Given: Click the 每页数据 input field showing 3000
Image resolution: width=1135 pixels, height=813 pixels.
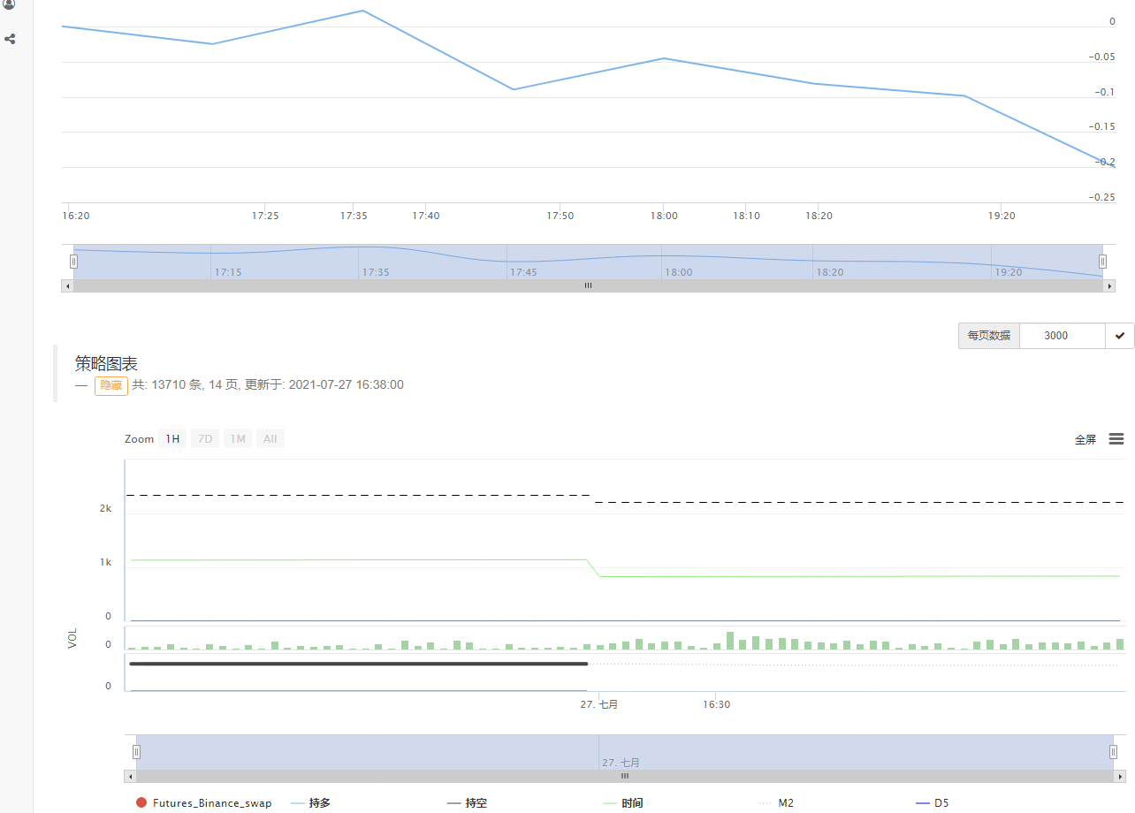Looking at the screenshot, I should pos(1061,336).
